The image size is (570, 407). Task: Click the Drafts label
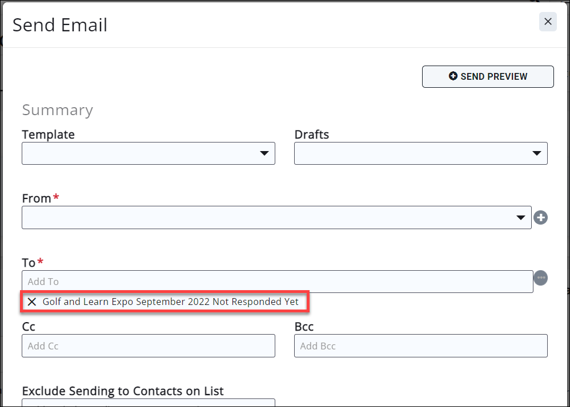(311, 135)
